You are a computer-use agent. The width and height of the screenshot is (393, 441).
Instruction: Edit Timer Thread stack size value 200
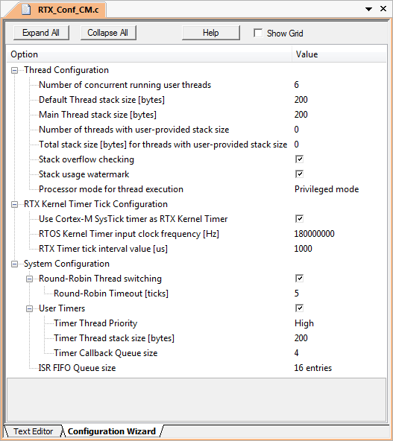click(x=301, y=338)
